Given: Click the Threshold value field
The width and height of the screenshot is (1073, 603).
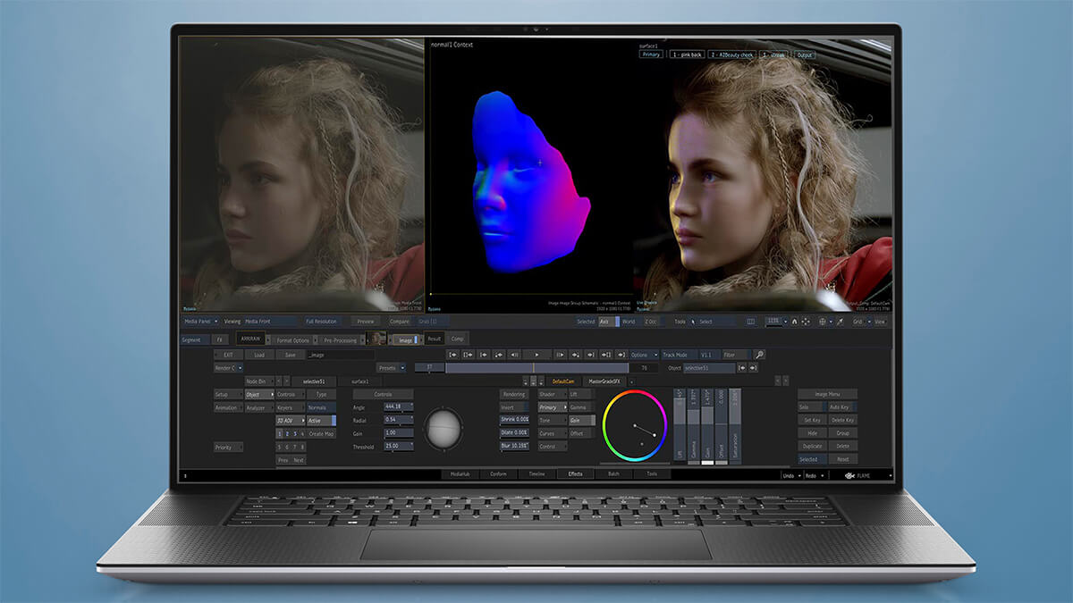Looking at the screenshot, I should (399, 446).
